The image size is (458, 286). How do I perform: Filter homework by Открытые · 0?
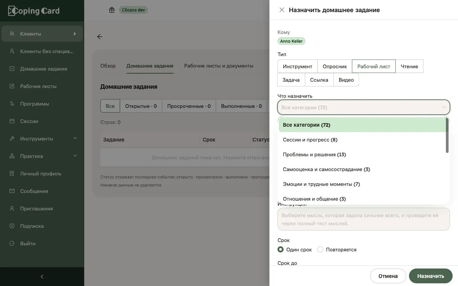click(141, 106)
